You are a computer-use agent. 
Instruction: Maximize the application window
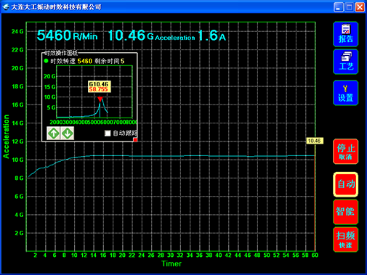click(349, 7)
